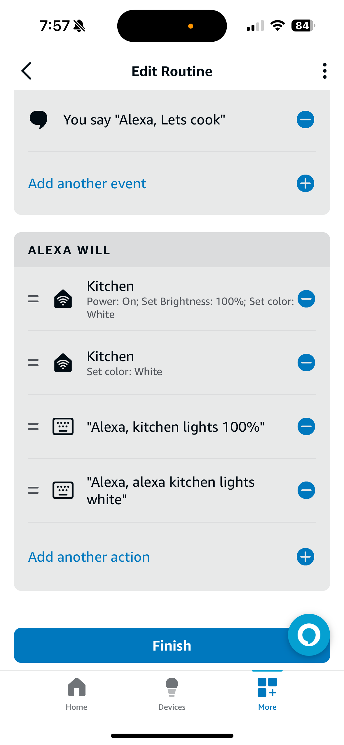Tap the keyboard icon of "alexa kitchen lights white"
Screen dimensions: 344x745
[x=63, y=491]
